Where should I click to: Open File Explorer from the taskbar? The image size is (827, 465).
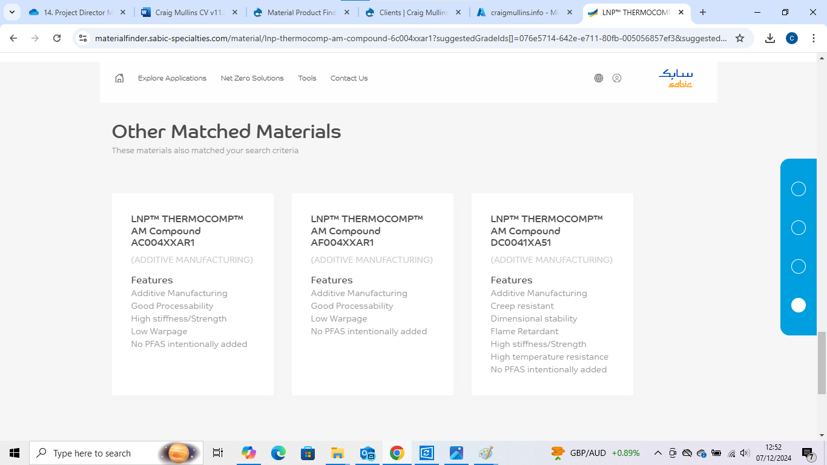[x=338, y=453]
